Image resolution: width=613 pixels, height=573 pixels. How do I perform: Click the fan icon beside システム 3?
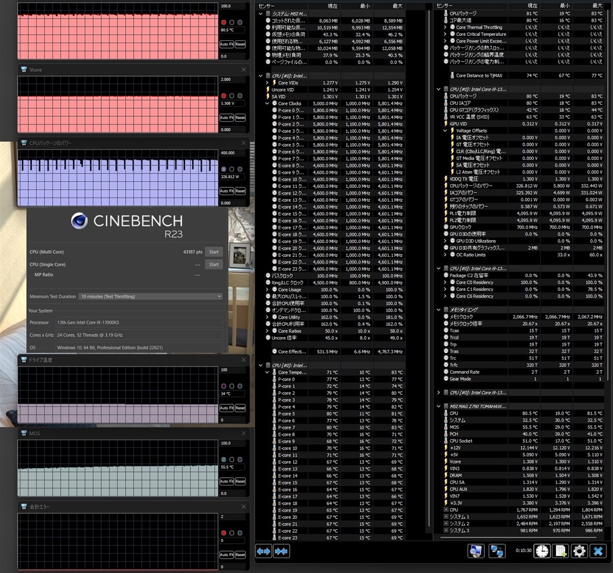tap(446, 530)
